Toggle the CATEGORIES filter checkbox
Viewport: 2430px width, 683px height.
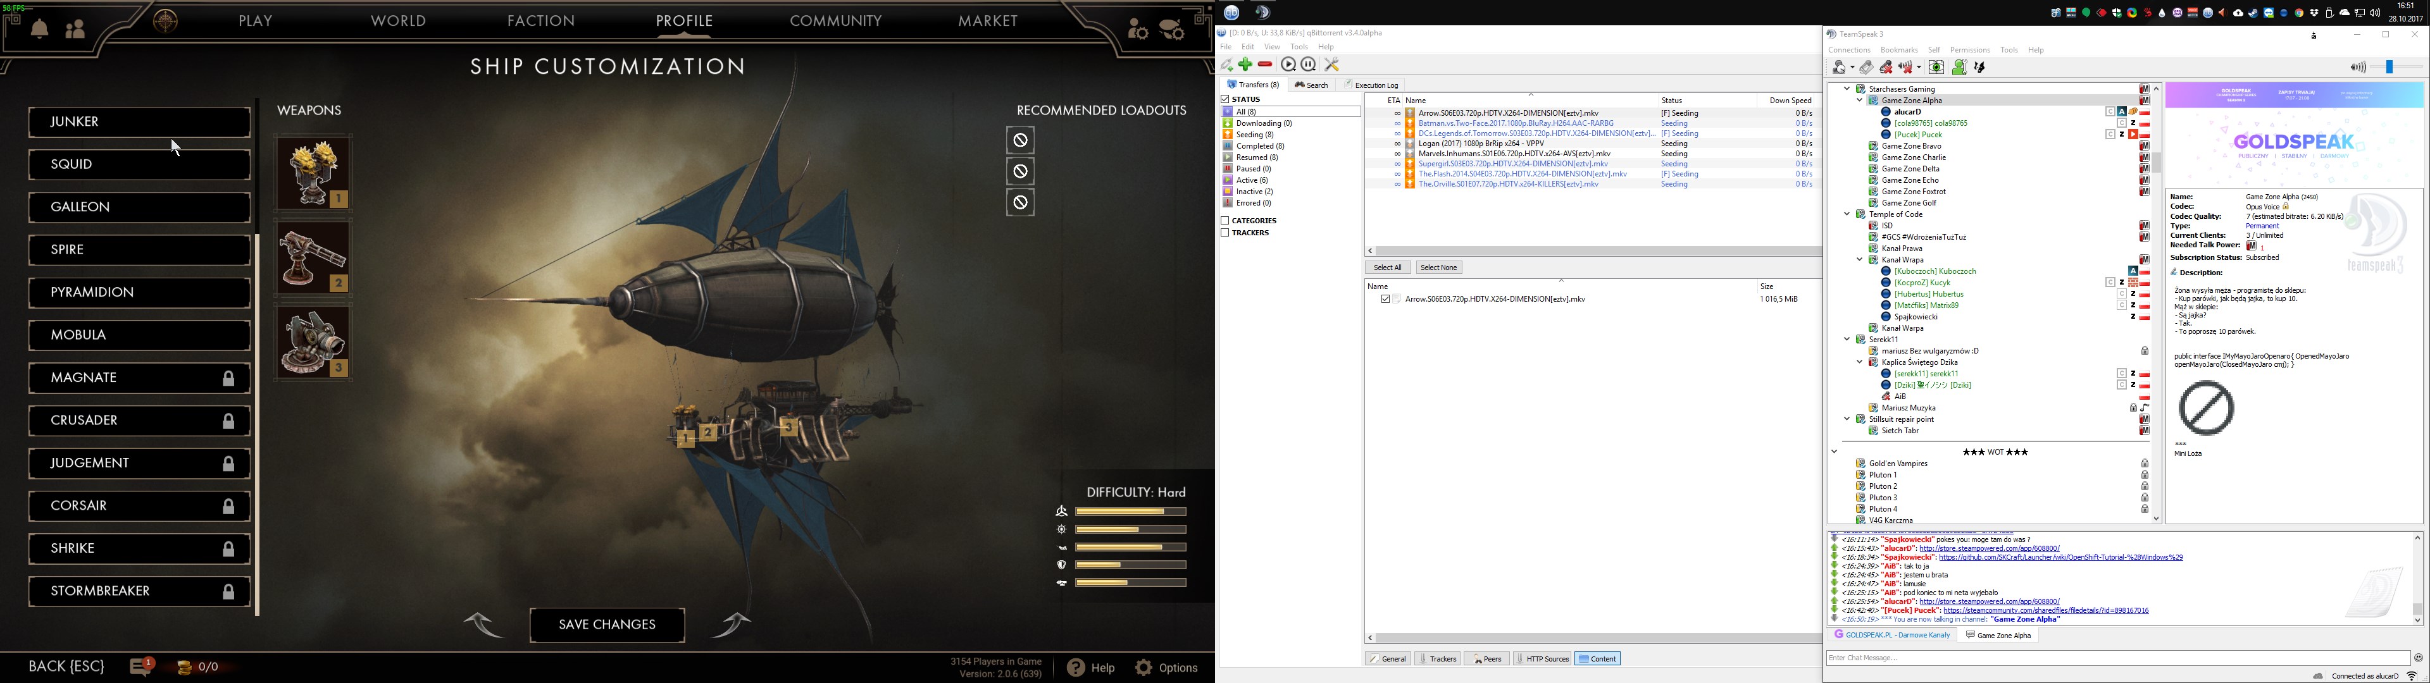click(x=1225, y=221)
